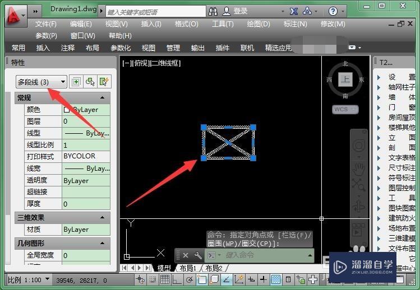Viewport: 420px width, 290px height.
Task: Toggle Dynamic Input in status bar
Action: pyautogui.click(x=251, y=280)
